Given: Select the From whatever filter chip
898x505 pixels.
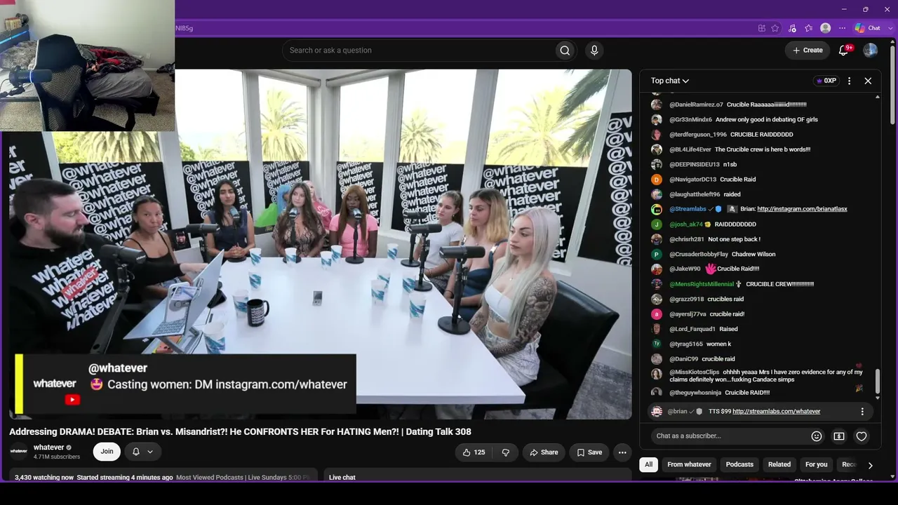Looking at the screenshot, I should click(x=689, y=464).
